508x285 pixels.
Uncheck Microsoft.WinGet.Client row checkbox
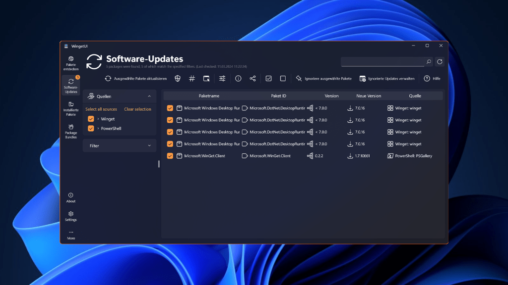[170, 156]
